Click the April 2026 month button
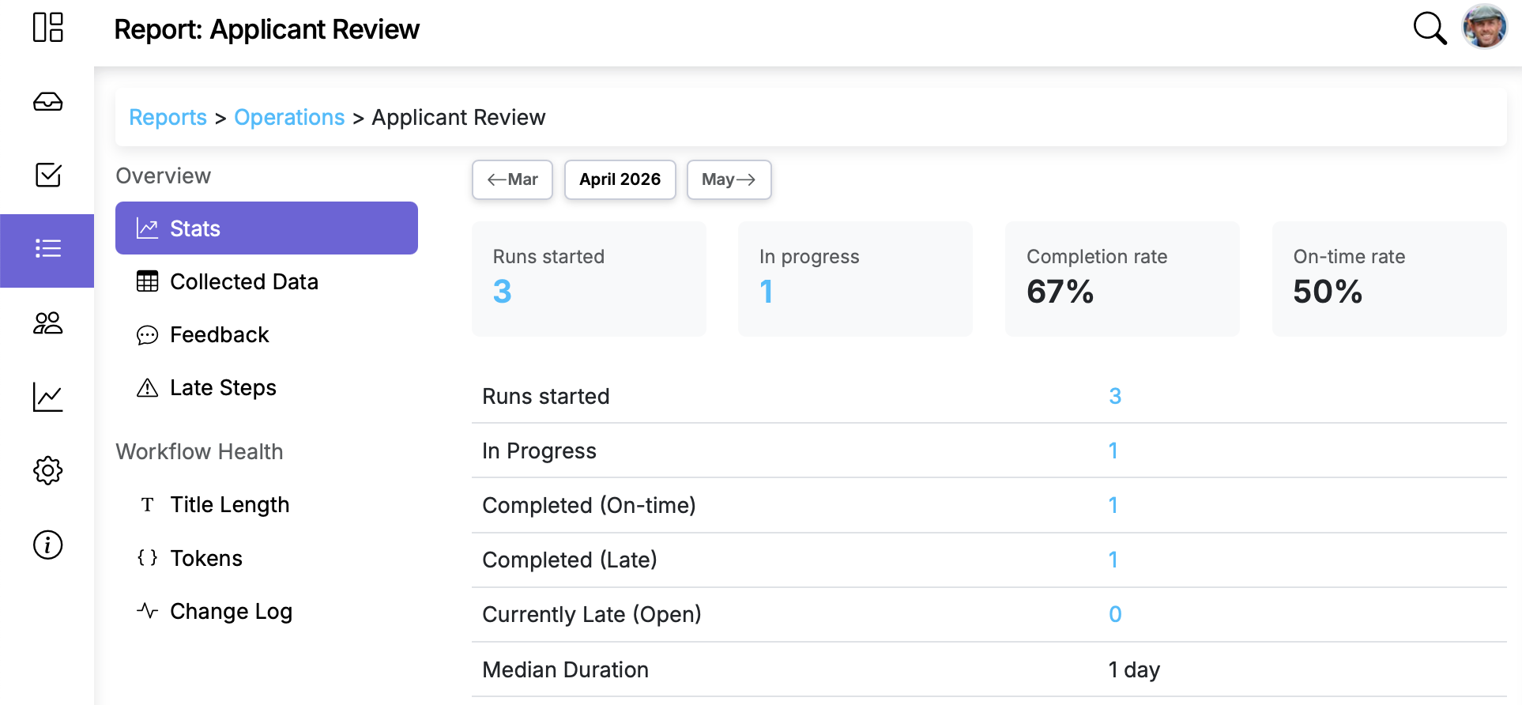This screenshot has height=705, width=1522. click(620, 179)
